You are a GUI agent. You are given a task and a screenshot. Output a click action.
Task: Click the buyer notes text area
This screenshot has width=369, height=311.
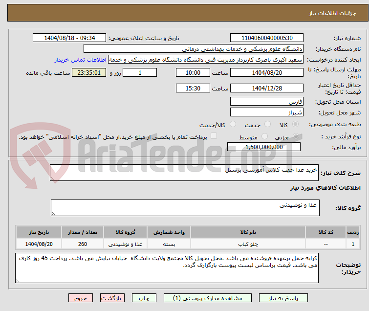(x=167, y=268)
